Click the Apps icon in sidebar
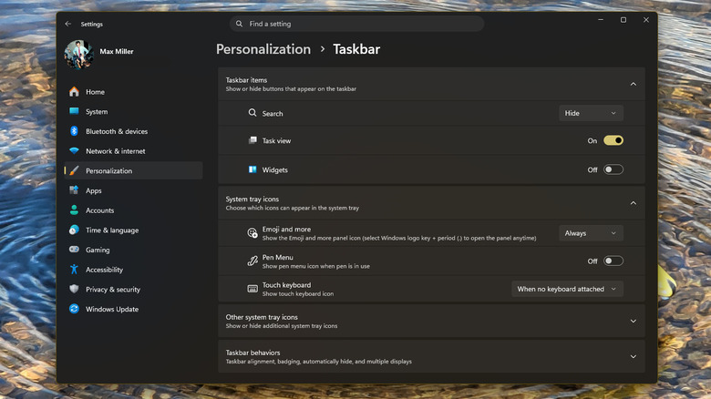 [x=74, y=190]
